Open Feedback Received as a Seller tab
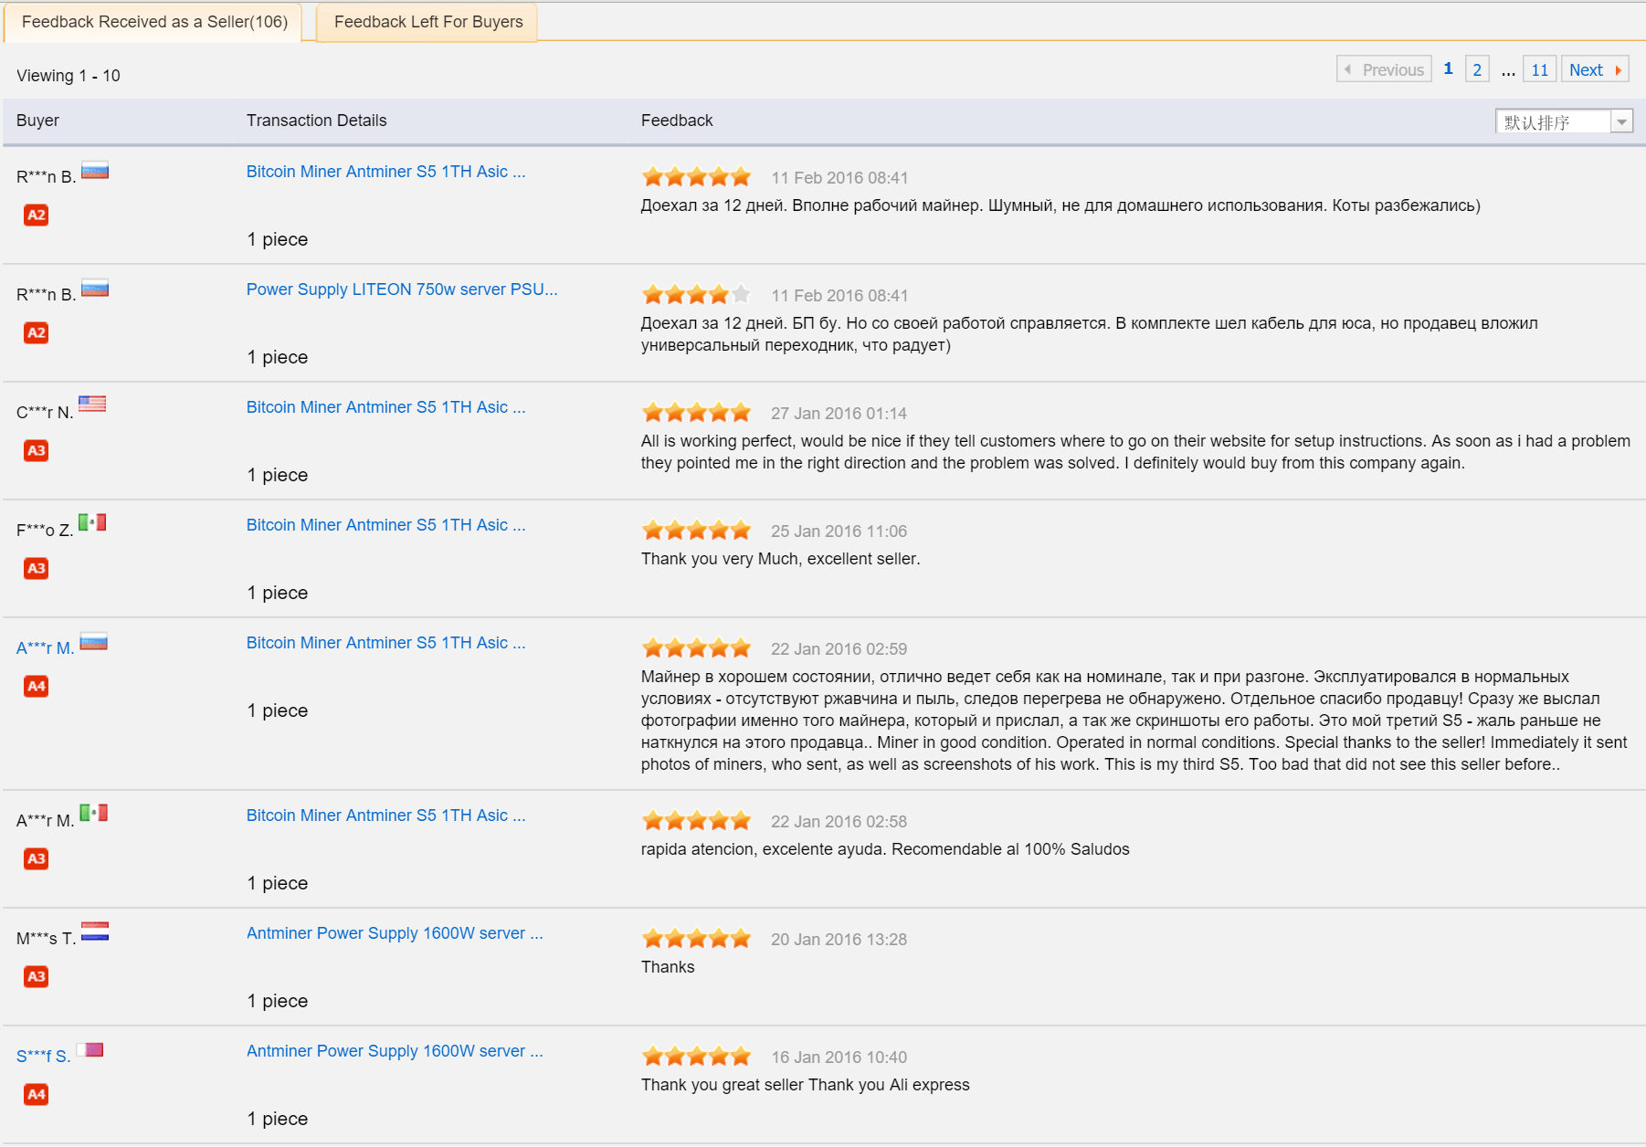 pos(153,22)
